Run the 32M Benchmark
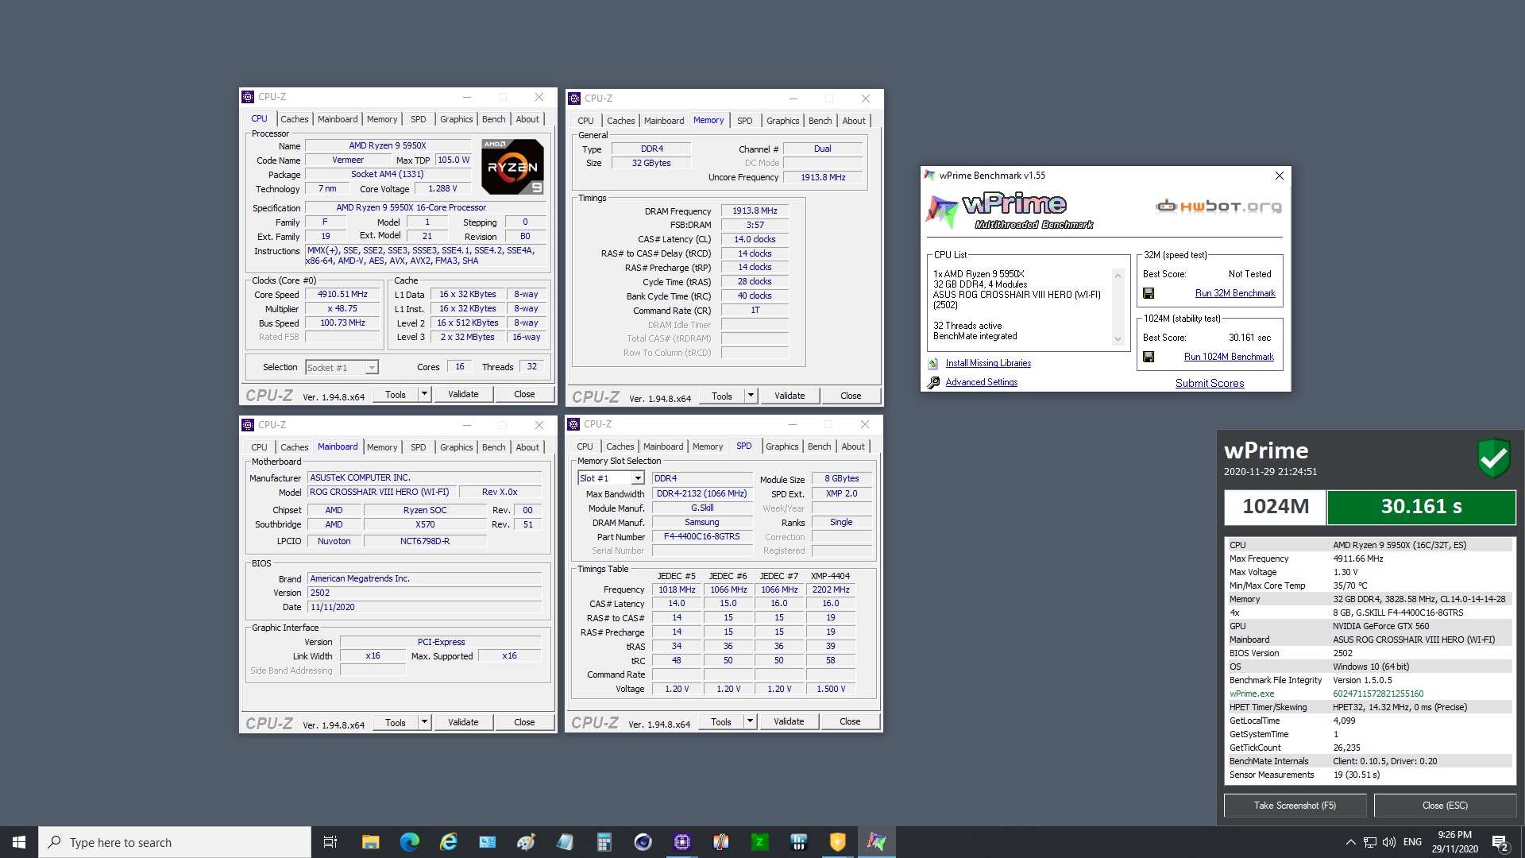1525x858 pixels. click(1235, 293)
